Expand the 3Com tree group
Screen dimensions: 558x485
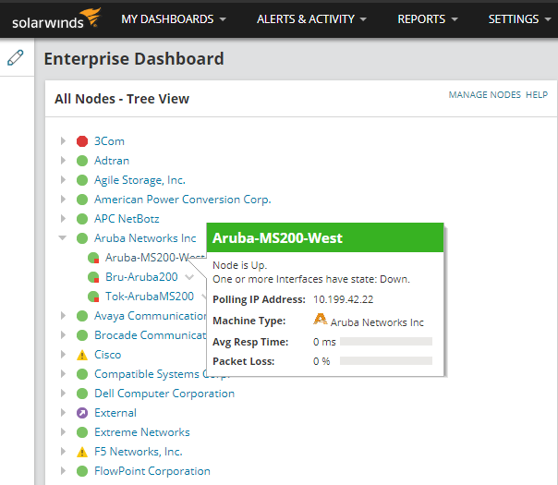[63, 141]
